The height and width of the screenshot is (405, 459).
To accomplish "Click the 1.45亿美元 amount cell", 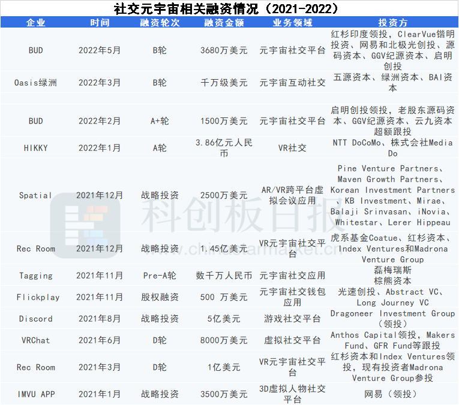I will 224,249.
